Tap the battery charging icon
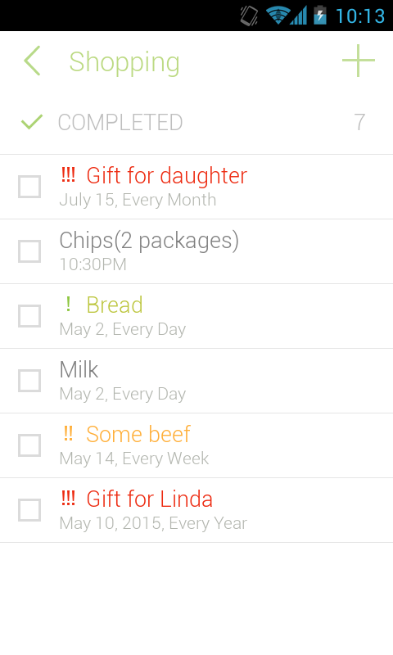Viewport: 393px width, 655px height. point(320,16)
